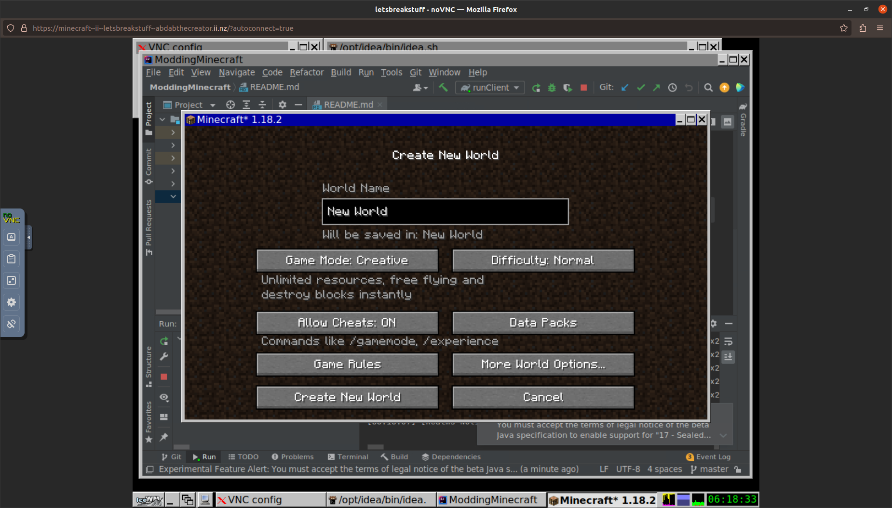This screenshot has height=508, width=892.
Task: Open Search Everywhere magnifier icon
Action: (708, 88)
